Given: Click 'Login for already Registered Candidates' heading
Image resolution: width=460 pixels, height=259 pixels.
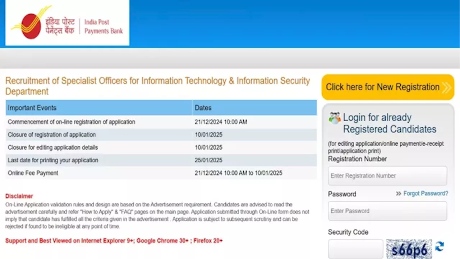Looking at the screenshot, I should click(x=390, y=123).
